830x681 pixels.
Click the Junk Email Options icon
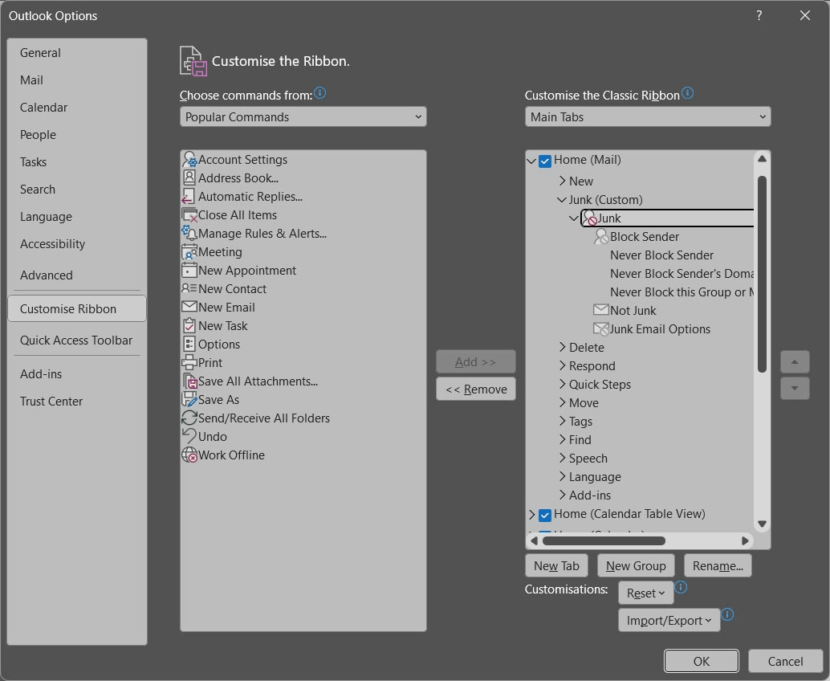(x=600, y=328)
